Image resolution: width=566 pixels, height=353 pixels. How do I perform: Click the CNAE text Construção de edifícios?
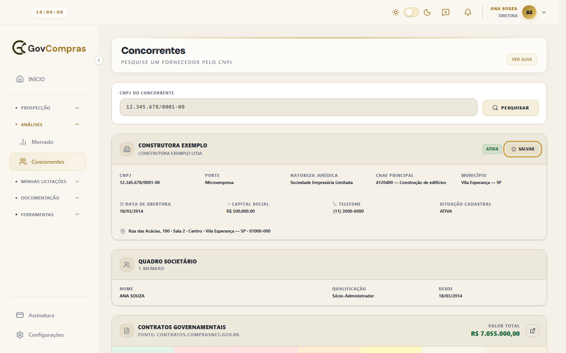(423, 183)
